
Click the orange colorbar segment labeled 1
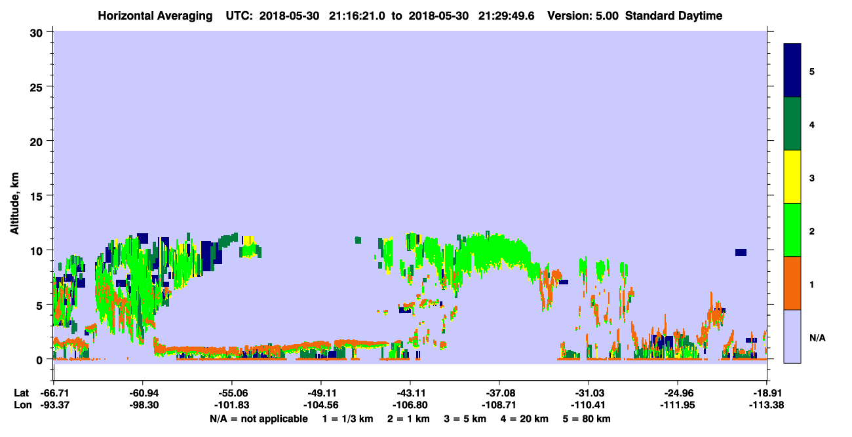coord(792,283)
